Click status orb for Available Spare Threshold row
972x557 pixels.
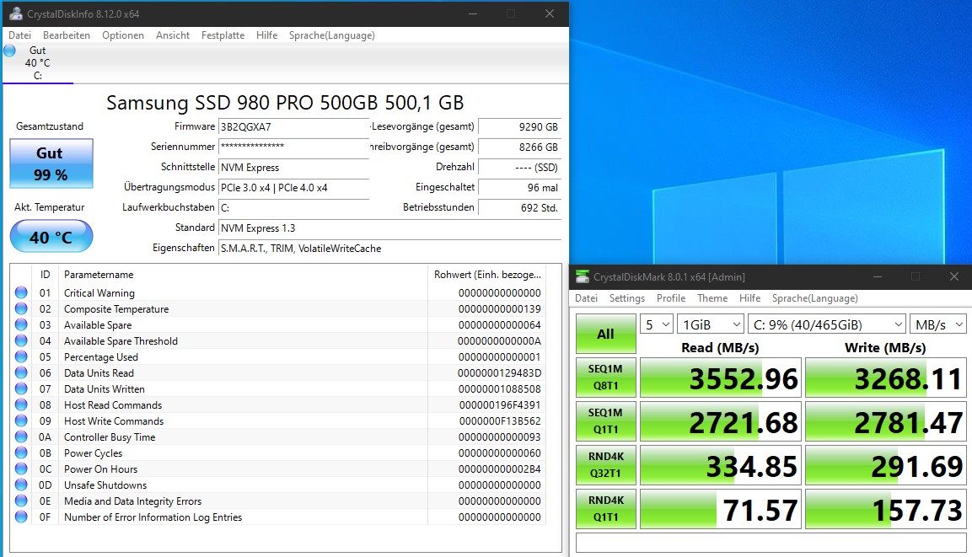point(21,340)
